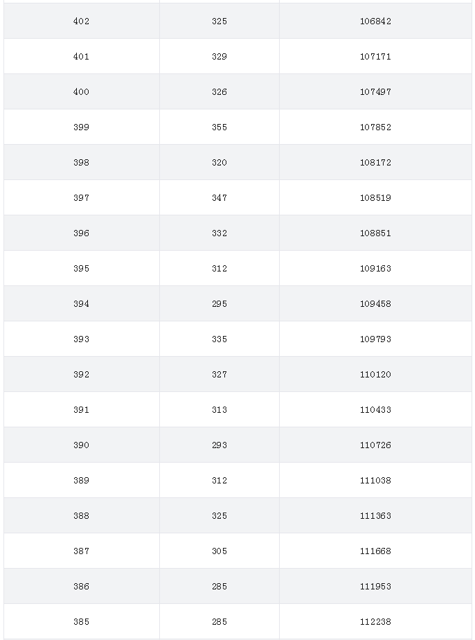Viewport: 475px width, 640px height.
Task: Click the count 347 in row 397
Action: (219, 197)
